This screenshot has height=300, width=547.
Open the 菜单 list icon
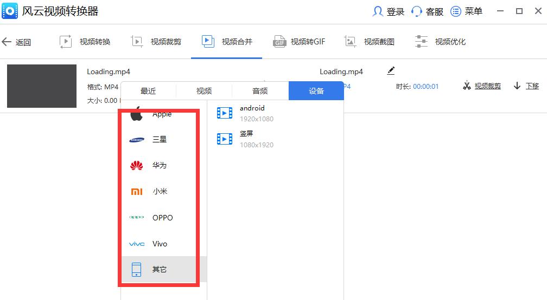coord(456,11)
